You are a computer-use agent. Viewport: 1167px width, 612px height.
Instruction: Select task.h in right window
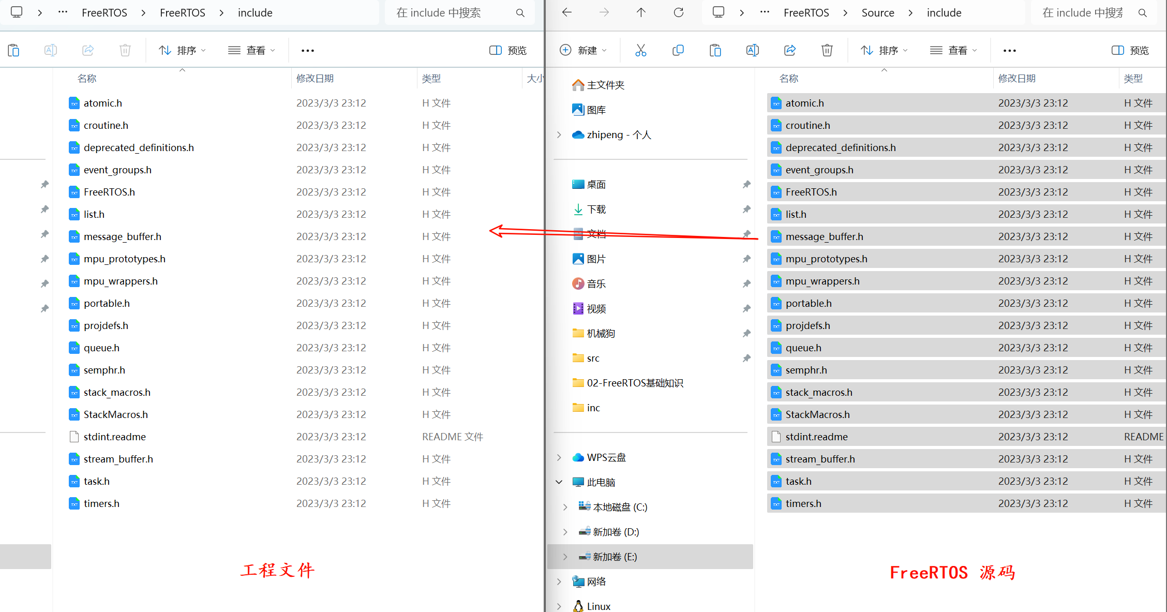[966, 481]
